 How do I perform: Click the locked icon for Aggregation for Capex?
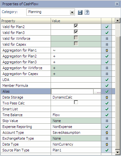click(107, 74)
